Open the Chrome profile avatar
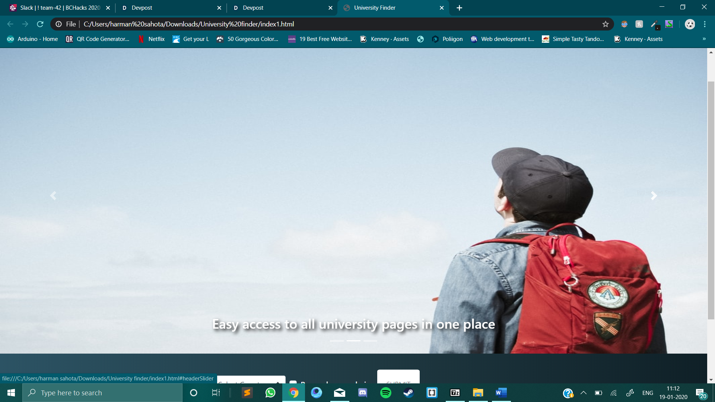This screenshot has height=402, width=715. click(x=690, y=24)
